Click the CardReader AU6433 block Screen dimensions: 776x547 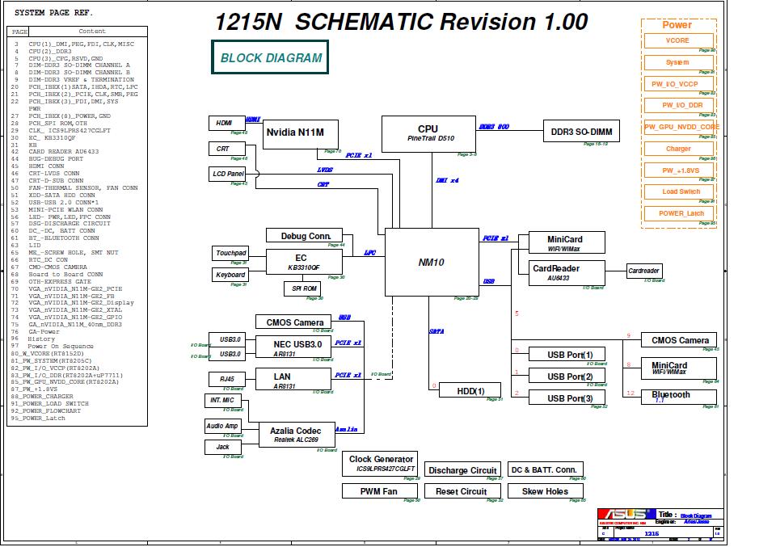tap(567, 273)
